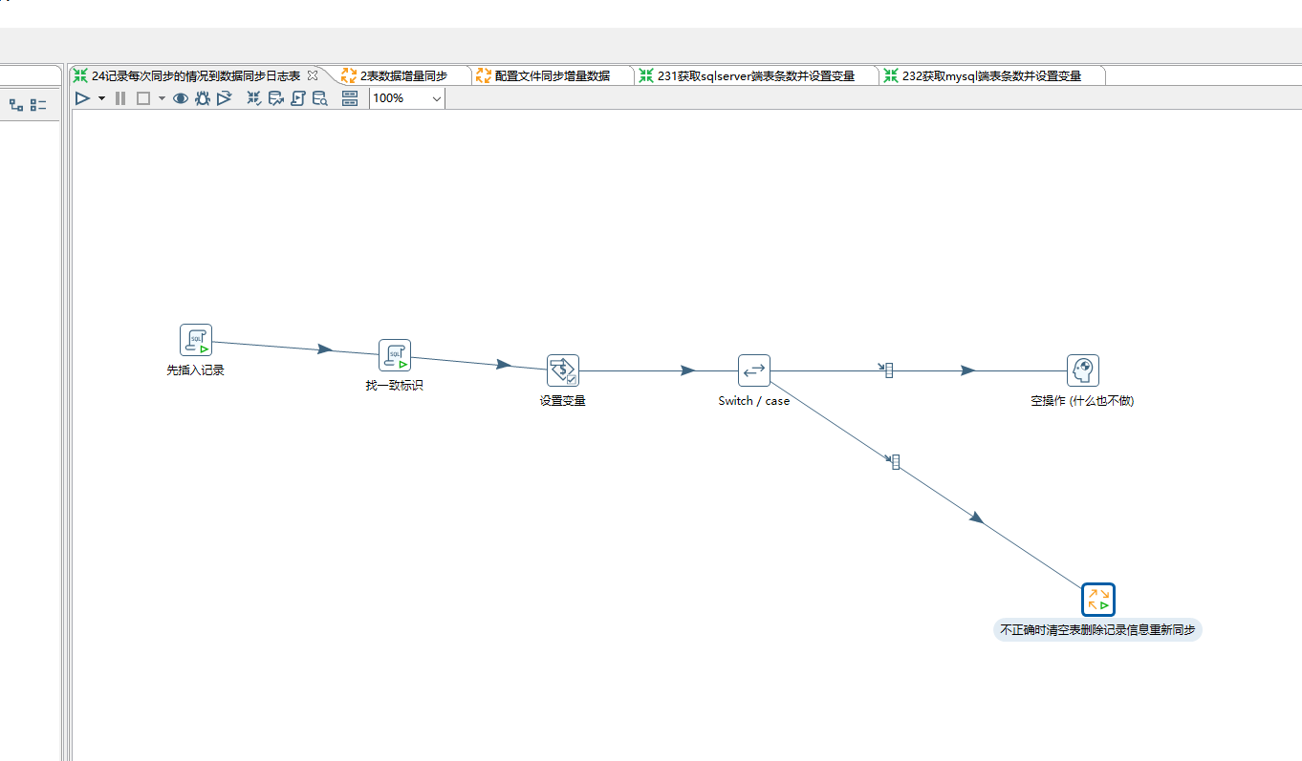Collapse all tree nodes in the left panel
This screenshot has height=761, width=1302.
click(x=38, y=105)
